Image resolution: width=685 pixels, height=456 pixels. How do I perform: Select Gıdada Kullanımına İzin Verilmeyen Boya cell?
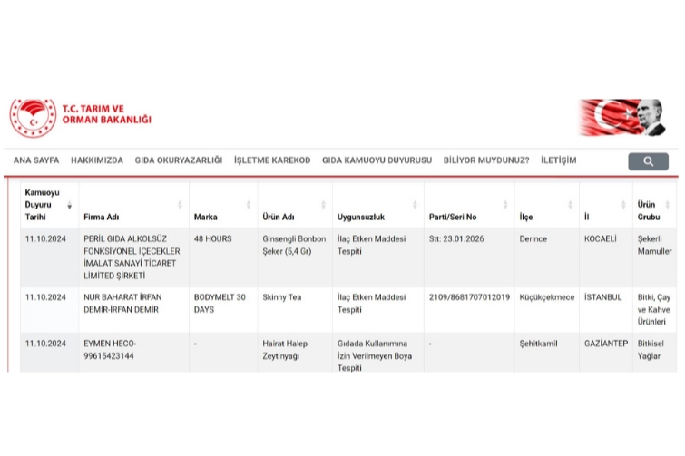coord(378,352)
